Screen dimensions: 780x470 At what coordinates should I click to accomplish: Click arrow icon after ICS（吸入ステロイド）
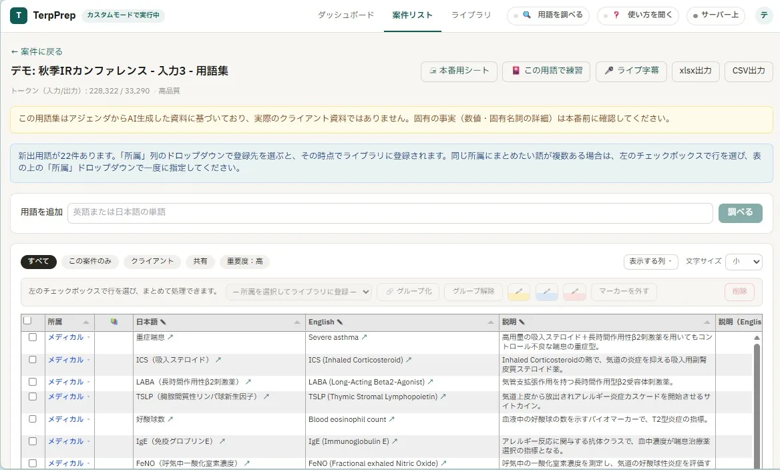[x=218, y=360]
